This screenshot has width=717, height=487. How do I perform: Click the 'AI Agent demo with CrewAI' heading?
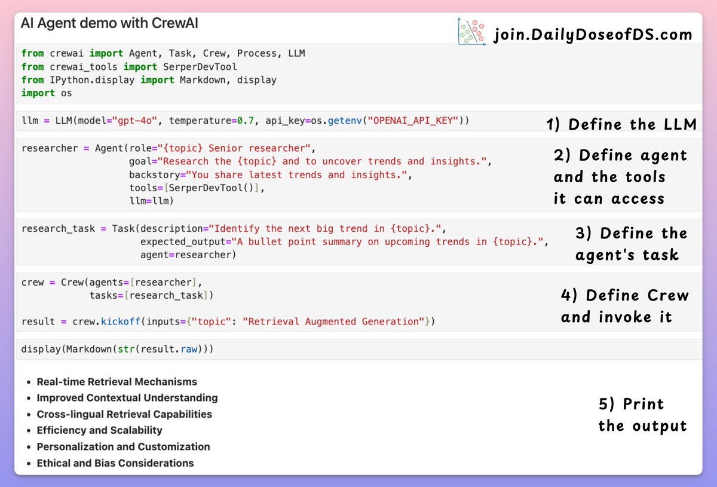109,24
